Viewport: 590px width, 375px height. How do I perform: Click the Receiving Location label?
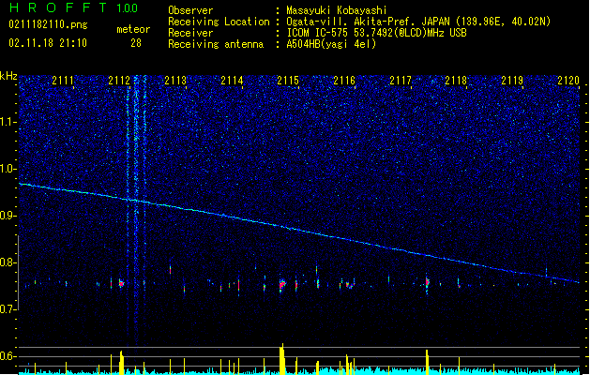click(x=219, y=22)
